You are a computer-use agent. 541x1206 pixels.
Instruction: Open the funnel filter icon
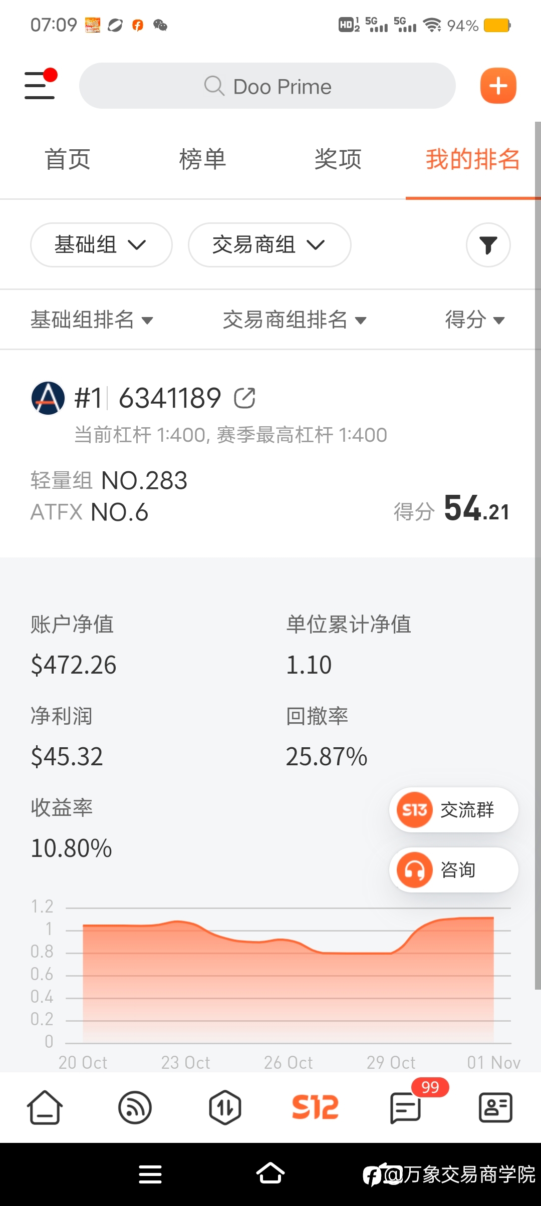pyautogui.click(x=488, y=245)
